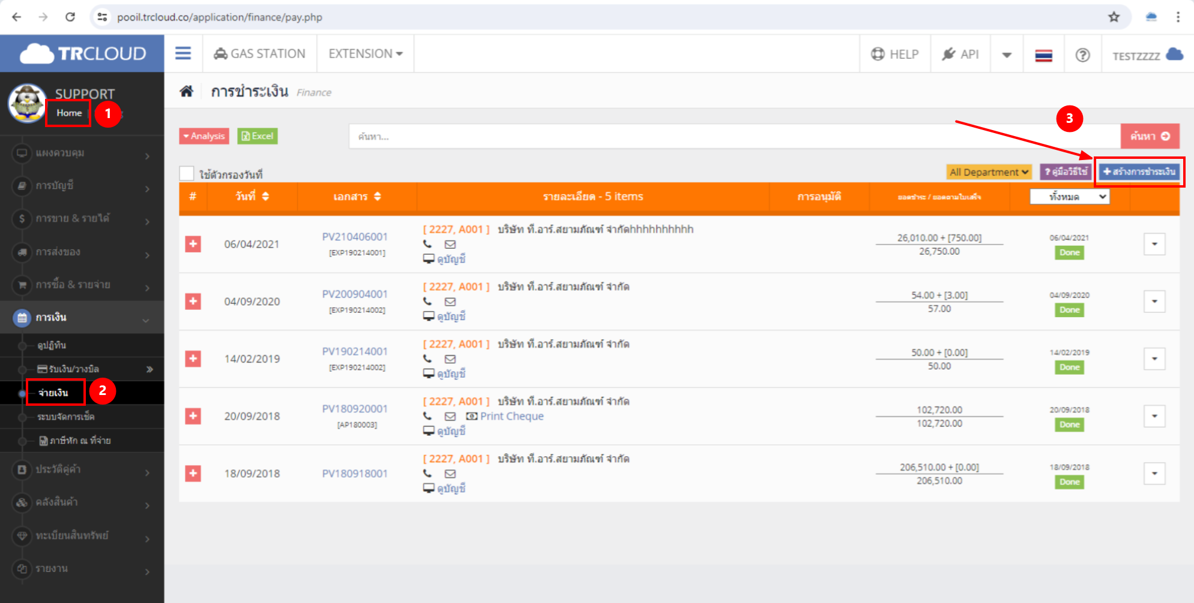Click Print Cheque in PV180920001 row

point(505,416)
